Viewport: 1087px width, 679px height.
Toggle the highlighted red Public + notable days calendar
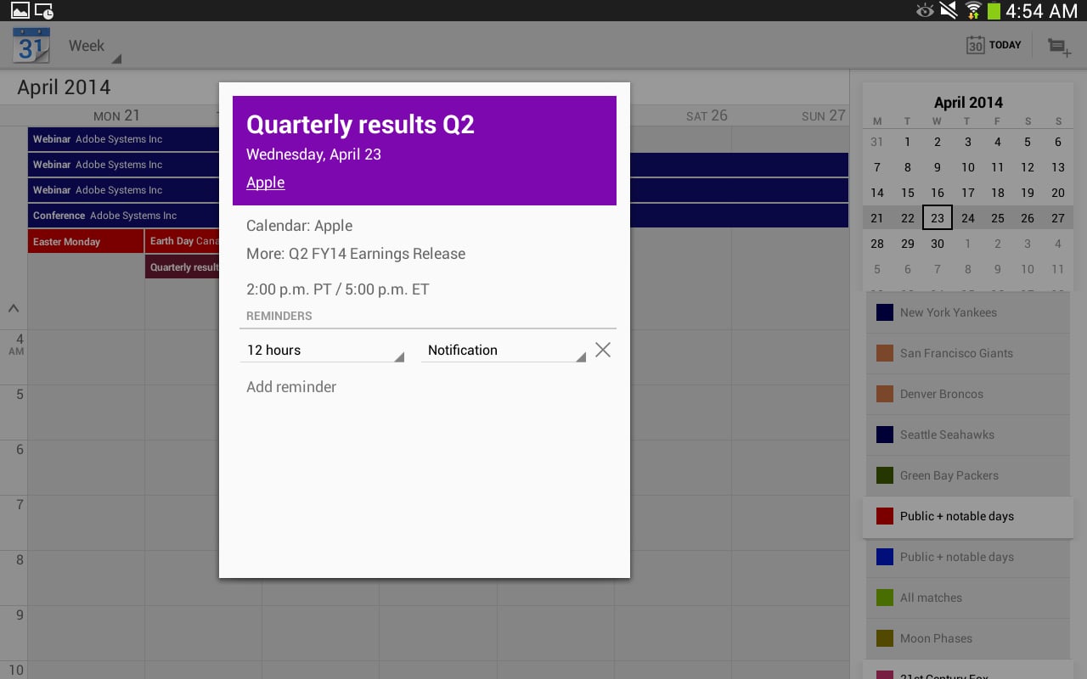pos(967,516)
